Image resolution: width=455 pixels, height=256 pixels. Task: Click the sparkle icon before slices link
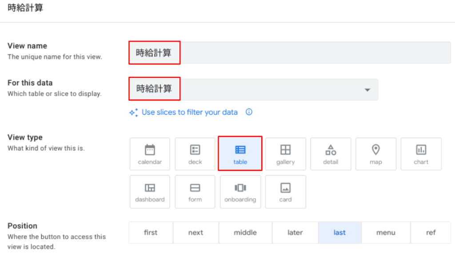coord(133,112)
